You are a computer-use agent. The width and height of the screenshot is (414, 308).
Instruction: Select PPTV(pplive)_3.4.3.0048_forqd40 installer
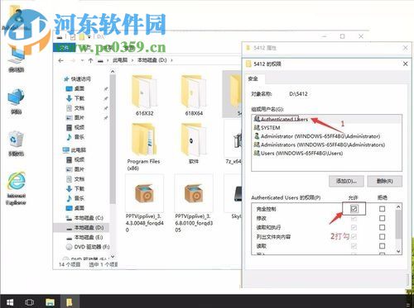click(145, 204)
